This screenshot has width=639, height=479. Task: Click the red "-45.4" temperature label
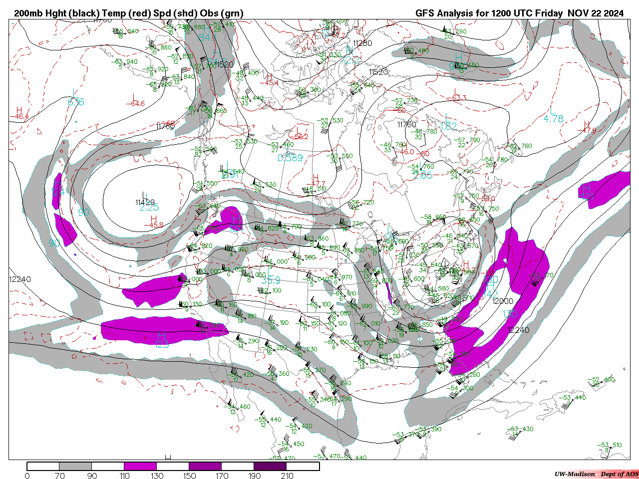(270, 82)
